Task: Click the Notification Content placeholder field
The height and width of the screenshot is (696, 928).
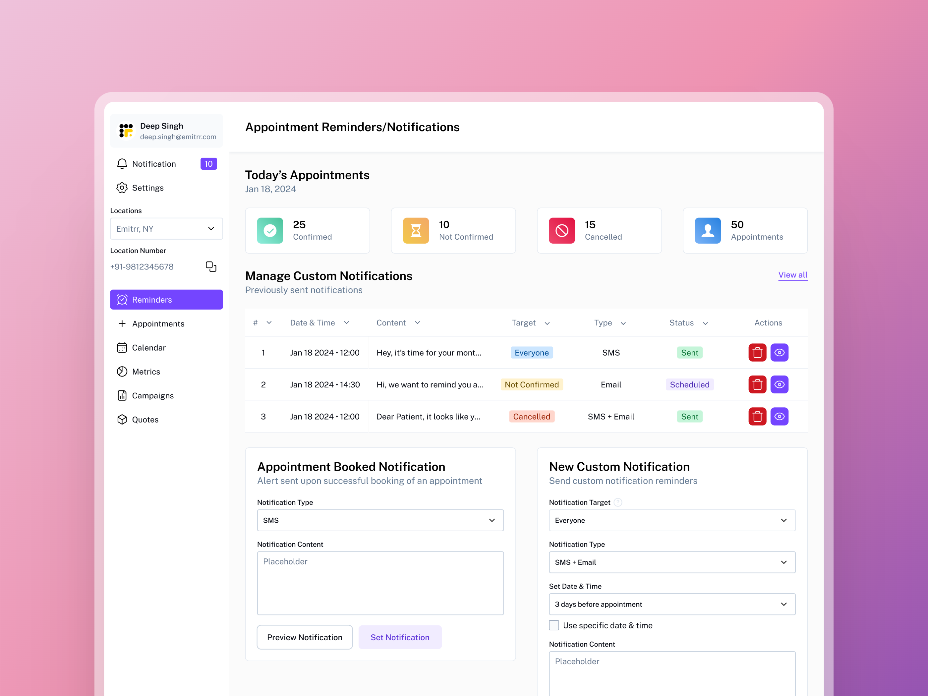Action: tap(380, 583)
